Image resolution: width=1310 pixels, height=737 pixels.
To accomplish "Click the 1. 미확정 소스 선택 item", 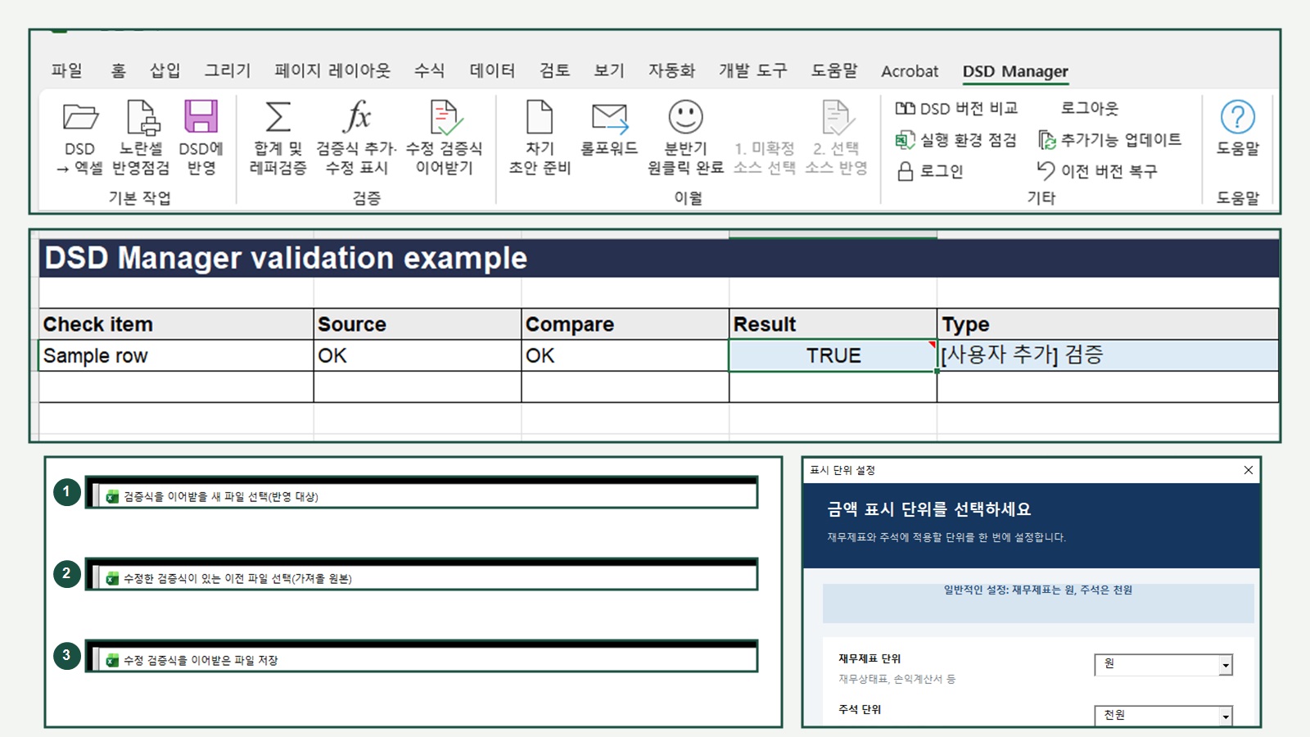I will point(764,158).
